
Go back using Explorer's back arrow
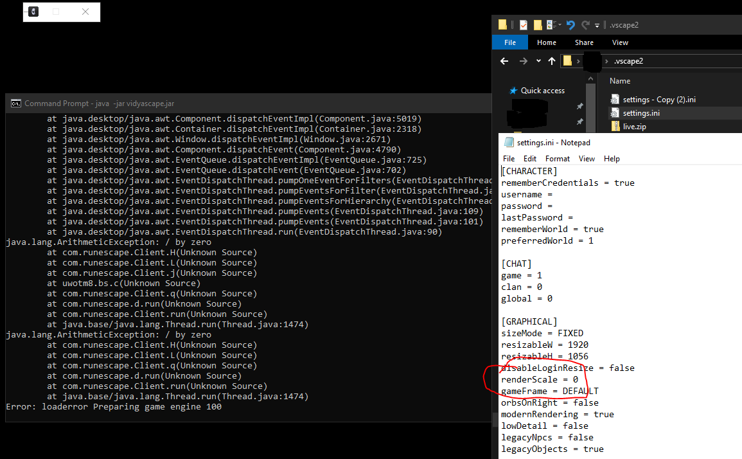click(505, 61)
